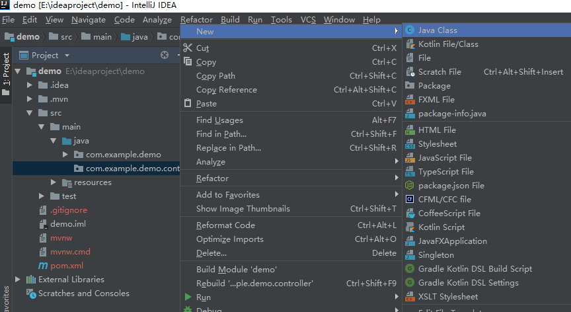This screenshot has height=312, width=571.
Task: Collapse the demo project root node
Action: (x=17, y=71)
